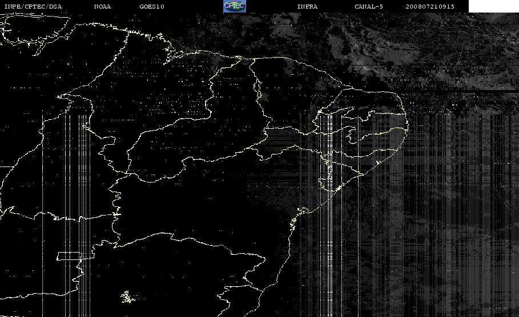This screenshot has height=317, width=519.
Task: Click the CPTEC logo in the header
Action: (234, 6)
